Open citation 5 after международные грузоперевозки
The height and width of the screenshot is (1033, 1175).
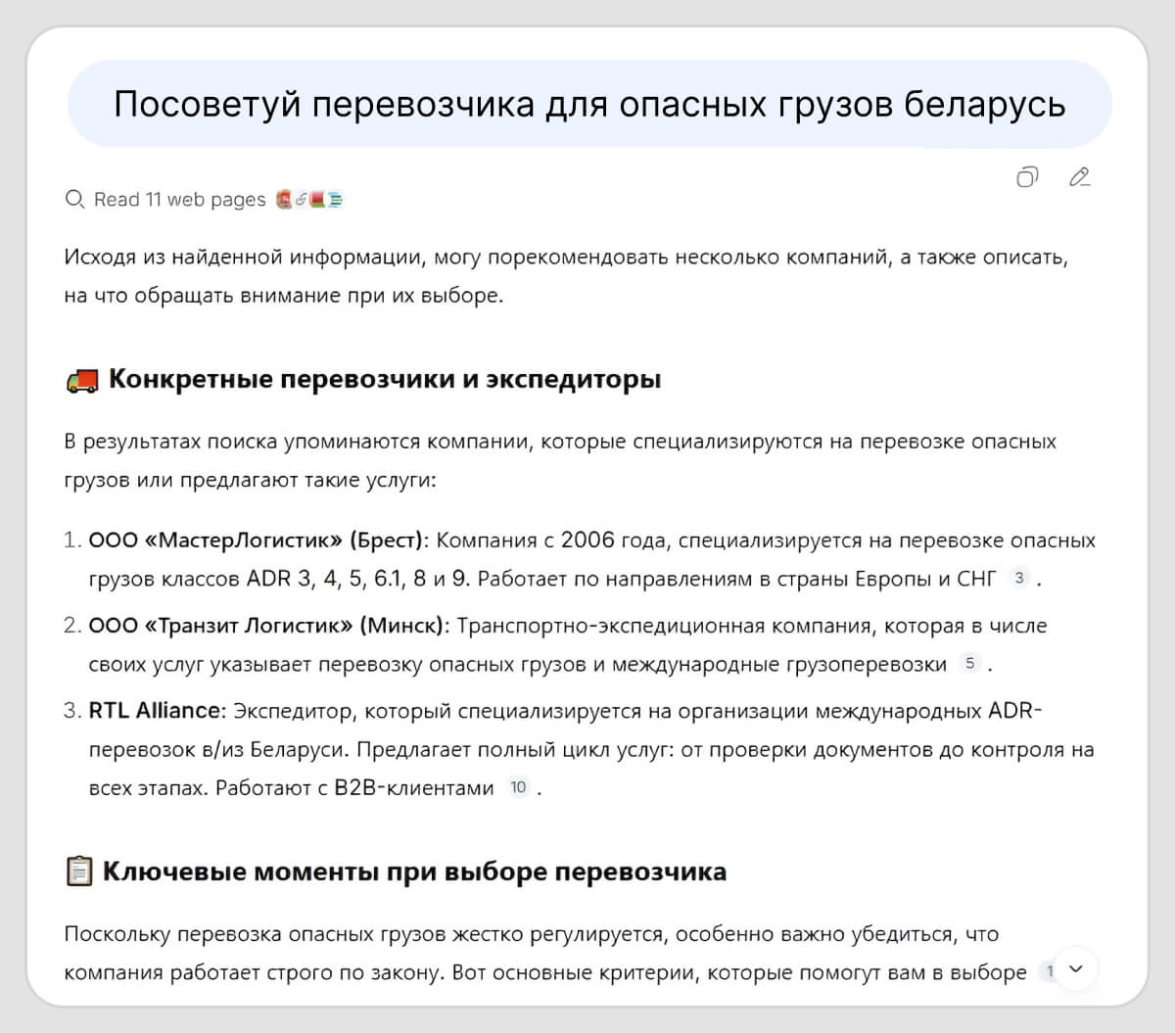[969, 663]
